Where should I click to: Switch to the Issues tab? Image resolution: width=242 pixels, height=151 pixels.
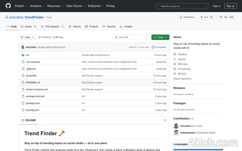click(x=28, y=26)
